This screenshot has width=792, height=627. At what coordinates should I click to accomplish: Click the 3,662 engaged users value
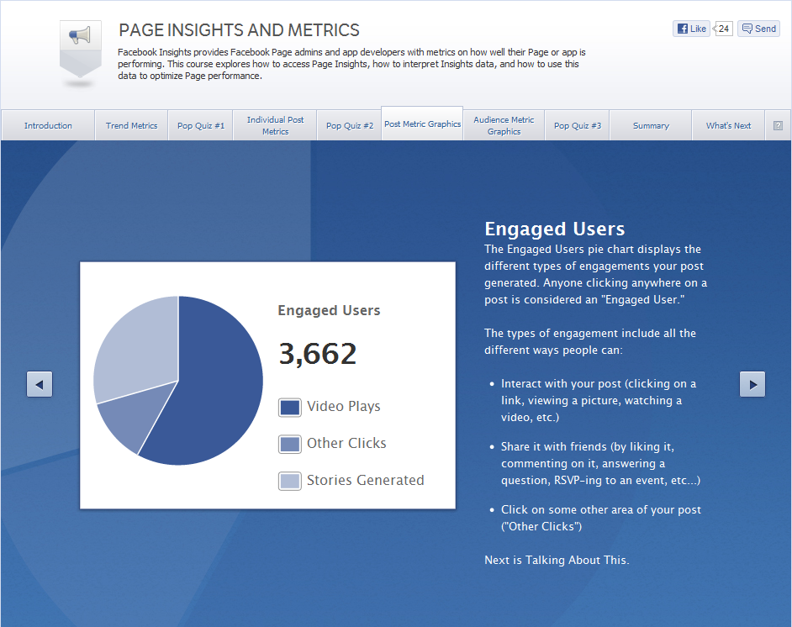click(x=318, y=353)
